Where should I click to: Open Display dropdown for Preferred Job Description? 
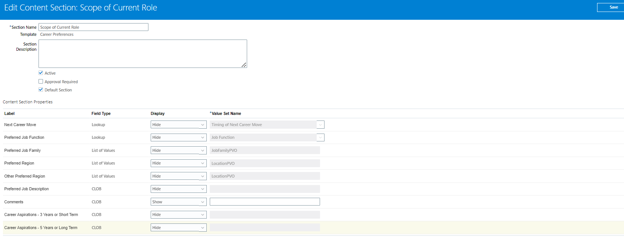click(x=179, y=189)
